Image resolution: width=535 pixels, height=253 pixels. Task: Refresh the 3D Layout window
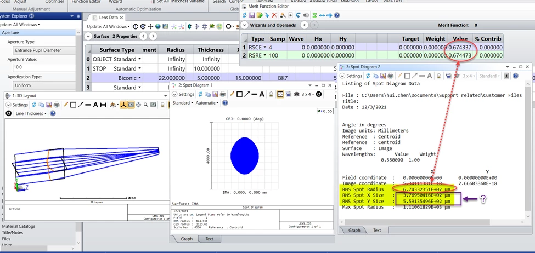tap(34, 105)
